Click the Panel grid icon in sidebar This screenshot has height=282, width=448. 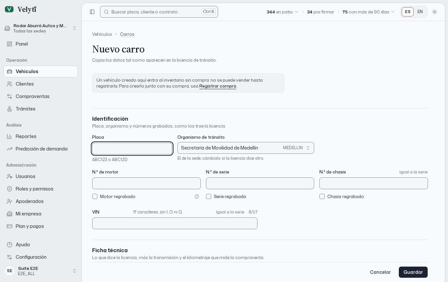click(10, 44)
